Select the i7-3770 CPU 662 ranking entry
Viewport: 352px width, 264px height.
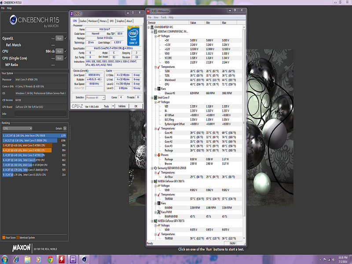34,160
